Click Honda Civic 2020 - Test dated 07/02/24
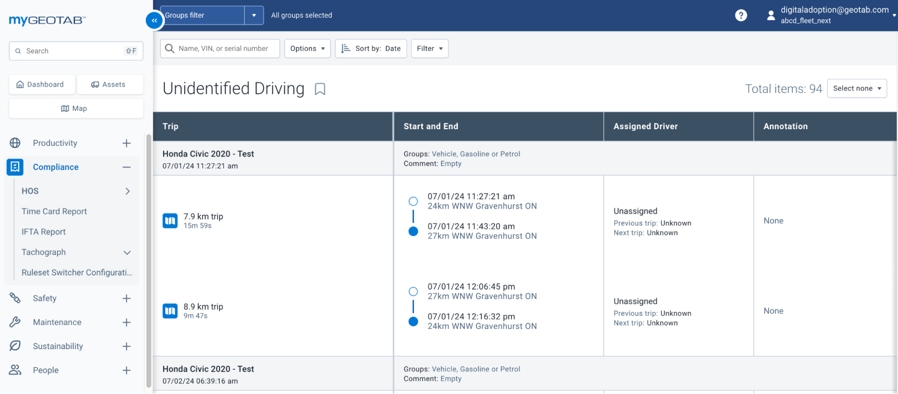898x394 pixels. coord(208,369)
